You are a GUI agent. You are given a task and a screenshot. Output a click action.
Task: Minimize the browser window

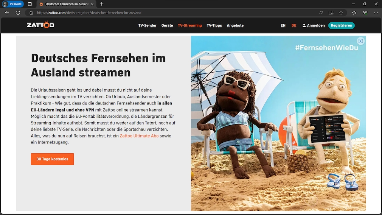pyautogui.click(x=353, y=4)
